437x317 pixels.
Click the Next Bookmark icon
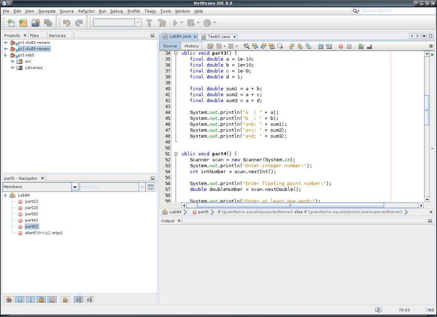point(300,46)
